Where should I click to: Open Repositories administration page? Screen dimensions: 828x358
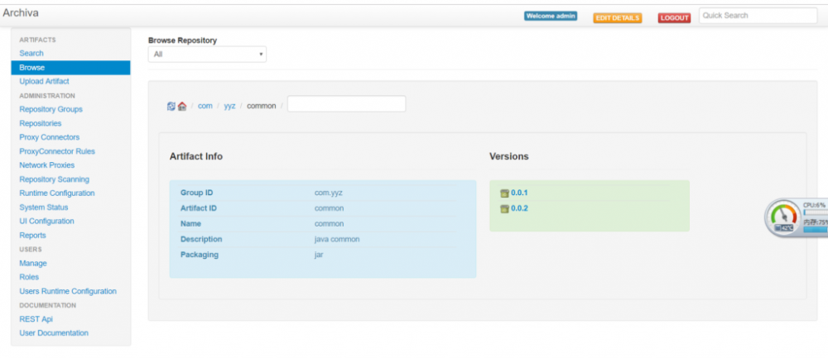click(40, 123)
